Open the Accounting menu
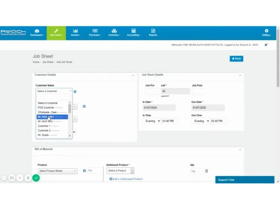The height and width of the screenshot is (210, 280). [134, 33]
